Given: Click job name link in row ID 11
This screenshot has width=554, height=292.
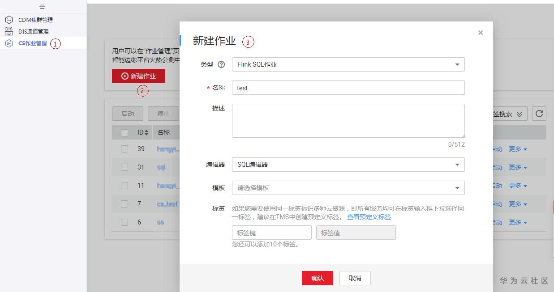Looking at the screenshot, I should [168, 186].
